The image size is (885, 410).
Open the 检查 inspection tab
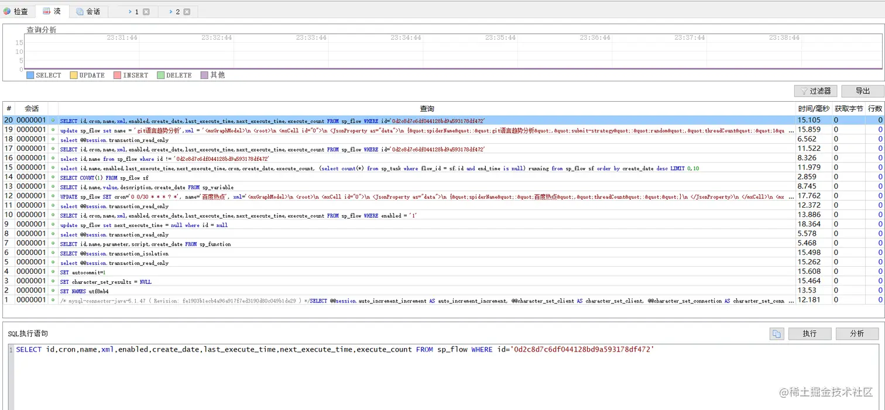16,12
